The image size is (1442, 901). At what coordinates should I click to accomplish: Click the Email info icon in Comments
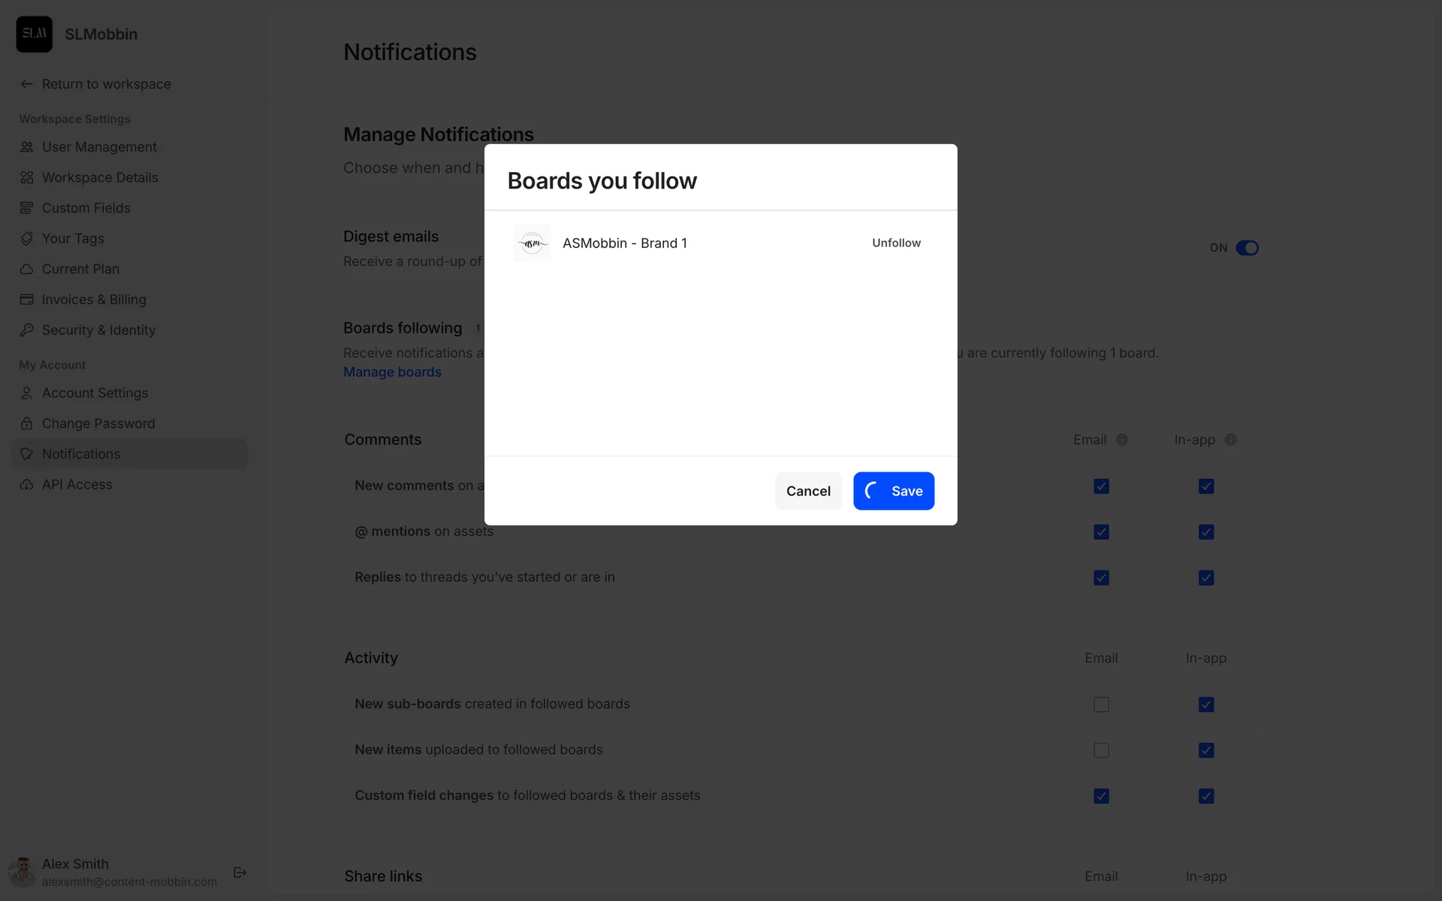1122,440
